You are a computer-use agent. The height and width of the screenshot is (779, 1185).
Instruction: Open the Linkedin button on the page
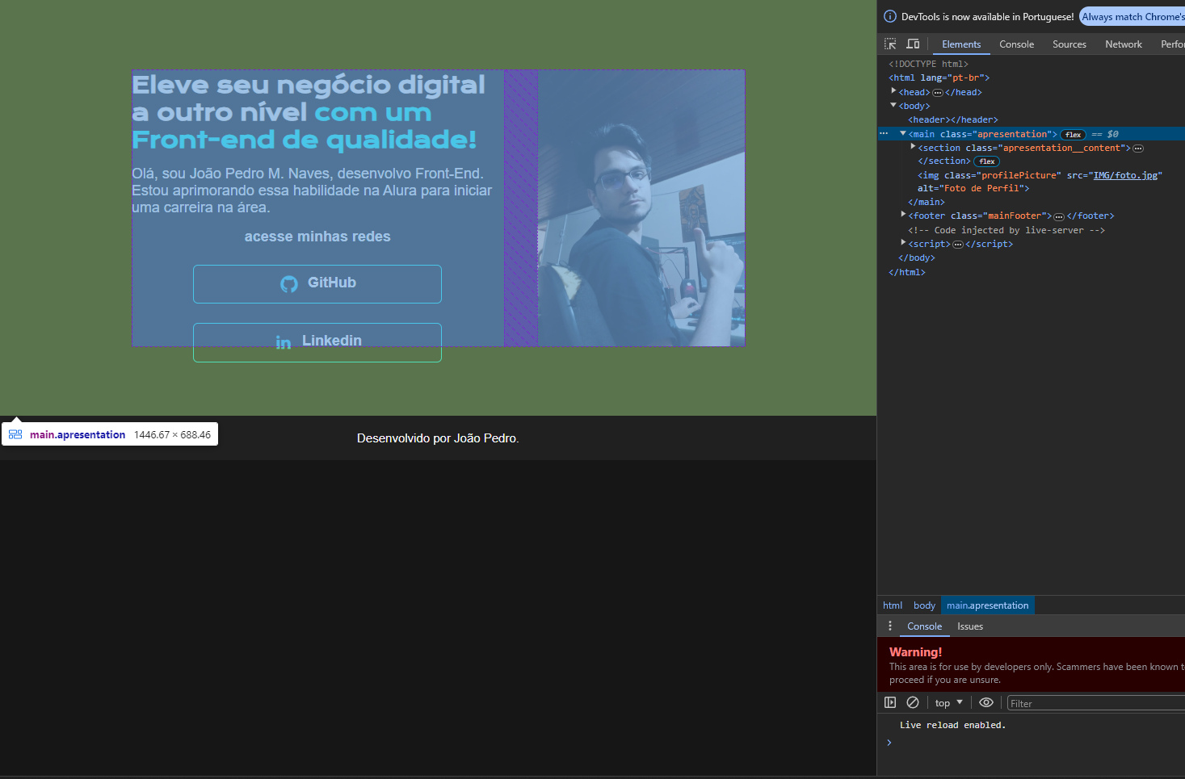pos(317,342)
